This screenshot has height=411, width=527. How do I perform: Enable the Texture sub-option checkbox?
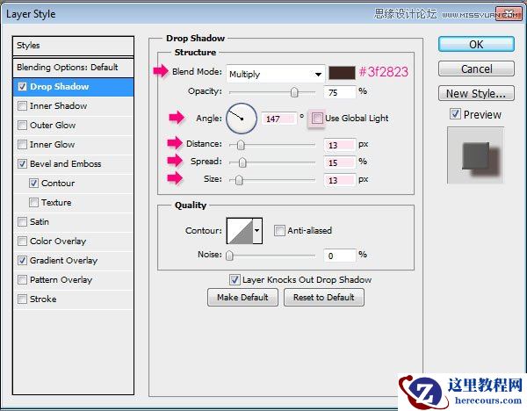pos(33,202)
